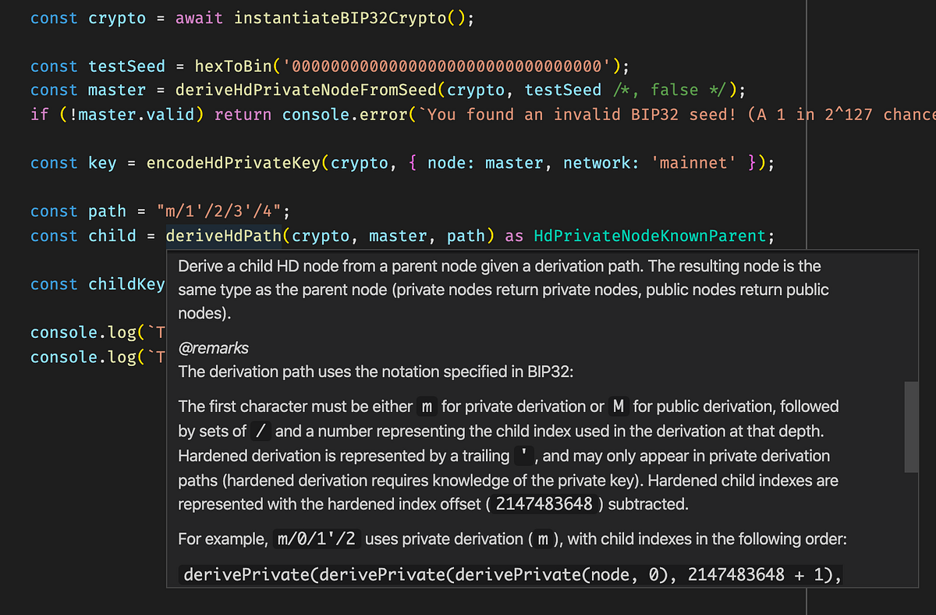This screenshot has width=936, height=615.
Task: Click the testSeed variable declaration
Action: (x=126, y=66)
